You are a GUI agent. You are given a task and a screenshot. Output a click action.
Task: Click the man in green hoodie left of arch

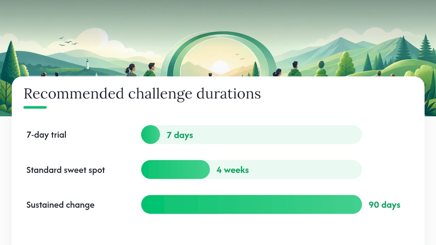[150, 69]
